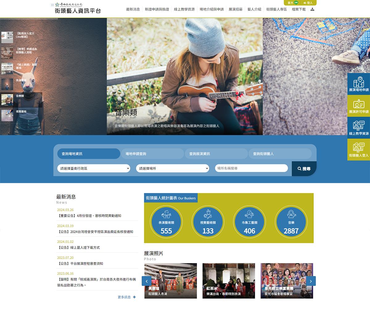Open the 線上教學資源 side shortcut icon

pos(359,128)
